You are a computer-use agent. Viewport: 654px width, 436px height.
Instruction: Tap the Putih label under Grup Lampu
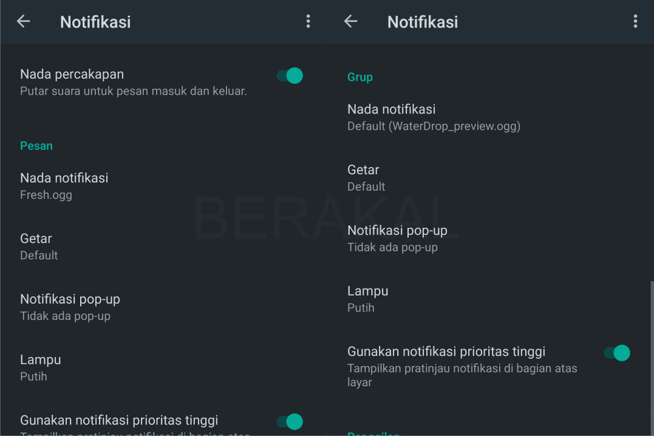[361, 308]
